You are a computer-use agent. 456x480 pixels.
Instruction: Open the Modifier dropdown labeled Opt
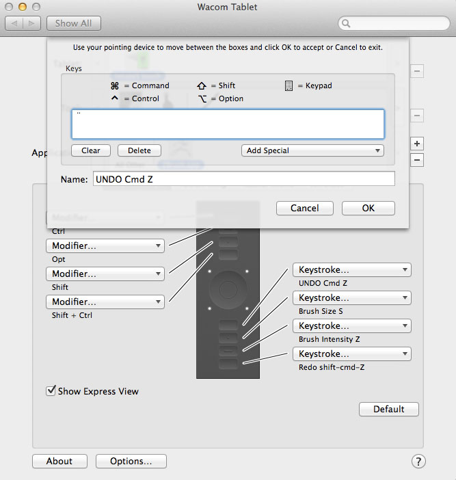(105, 246)
